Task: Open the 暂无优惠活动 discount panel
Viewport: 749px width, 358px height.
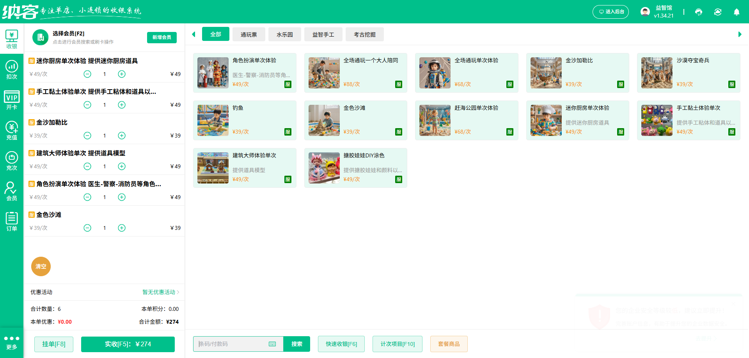Action: (x=159, y=292)
